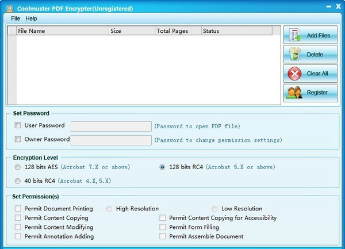The height and width of the screenshot is (249, 345).
Task: Check Permit Assemble Document
Action: tap(162, 236)
